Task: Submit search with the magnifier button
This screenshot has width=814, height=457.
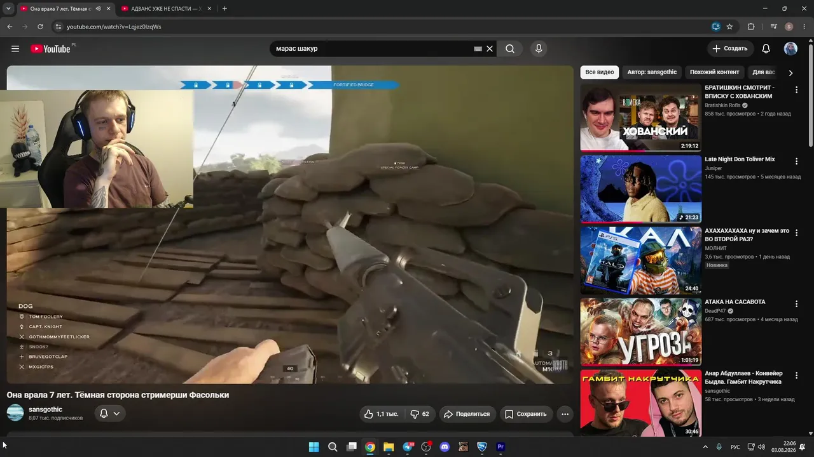Action: click(510, 49)
